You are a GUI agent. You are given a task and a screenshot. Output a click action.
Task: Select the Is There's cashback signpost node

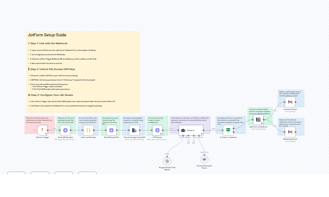[228, 130]
